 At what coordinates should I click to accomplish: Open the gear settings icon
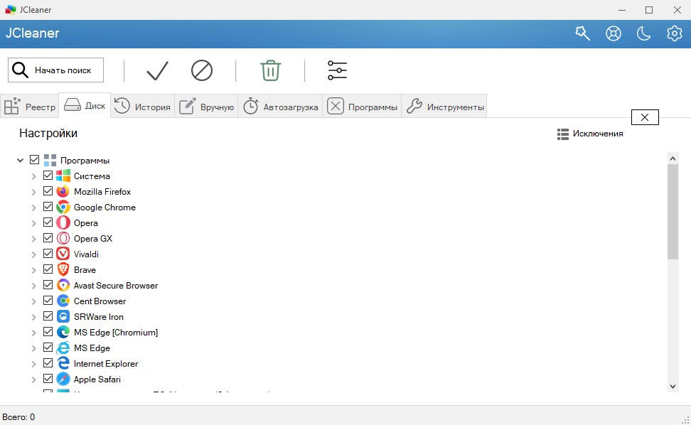point(674,33)
